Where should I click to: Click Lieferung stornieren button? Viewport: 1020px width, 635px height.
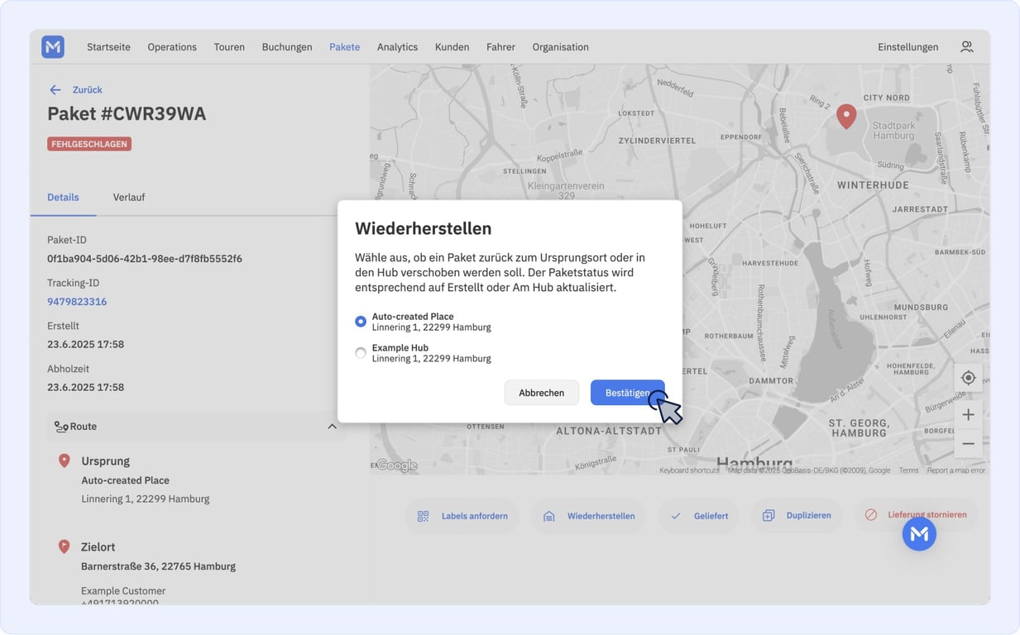[x=916, y=514]
